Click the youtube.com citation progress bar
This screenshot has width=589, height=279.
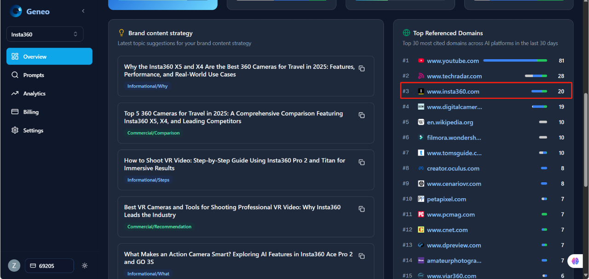click(515, 61)
